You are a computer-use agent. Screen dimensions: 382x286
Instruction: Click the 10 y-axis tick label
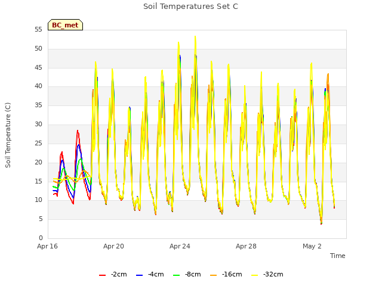point(38,200)
